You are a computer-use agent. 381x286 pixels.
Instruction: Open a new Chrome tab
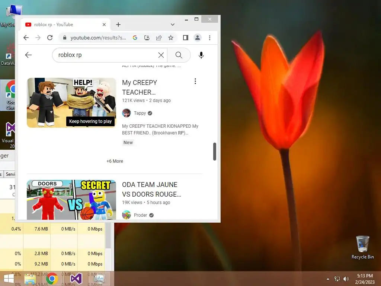[118, 25]
